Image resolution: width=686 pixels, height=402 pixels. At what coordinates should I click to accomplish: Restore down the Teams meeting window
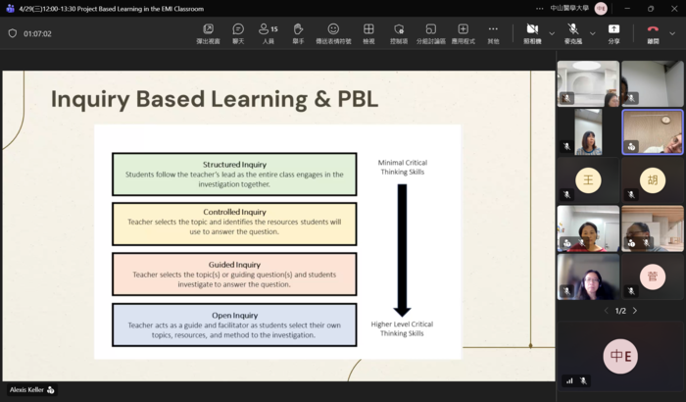coord(651,8)
